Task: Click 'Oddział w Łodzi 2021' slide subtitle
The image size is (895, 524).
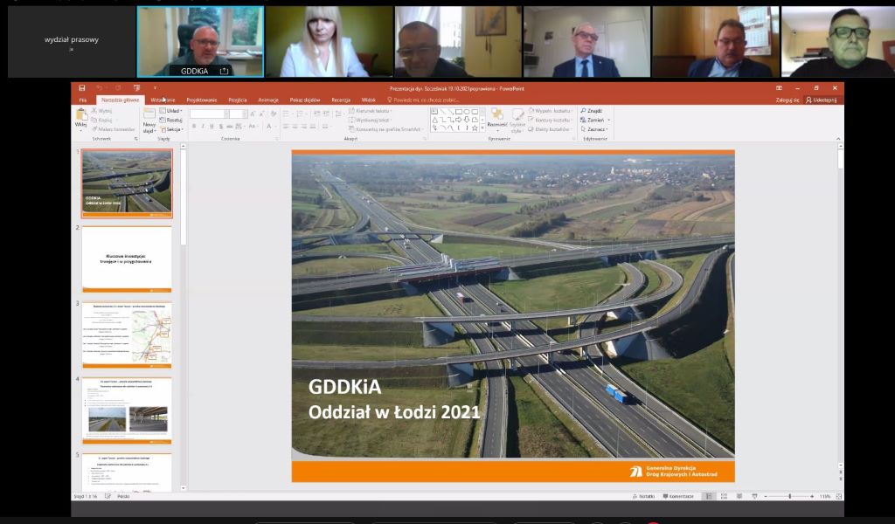Action: coord(394,411)
